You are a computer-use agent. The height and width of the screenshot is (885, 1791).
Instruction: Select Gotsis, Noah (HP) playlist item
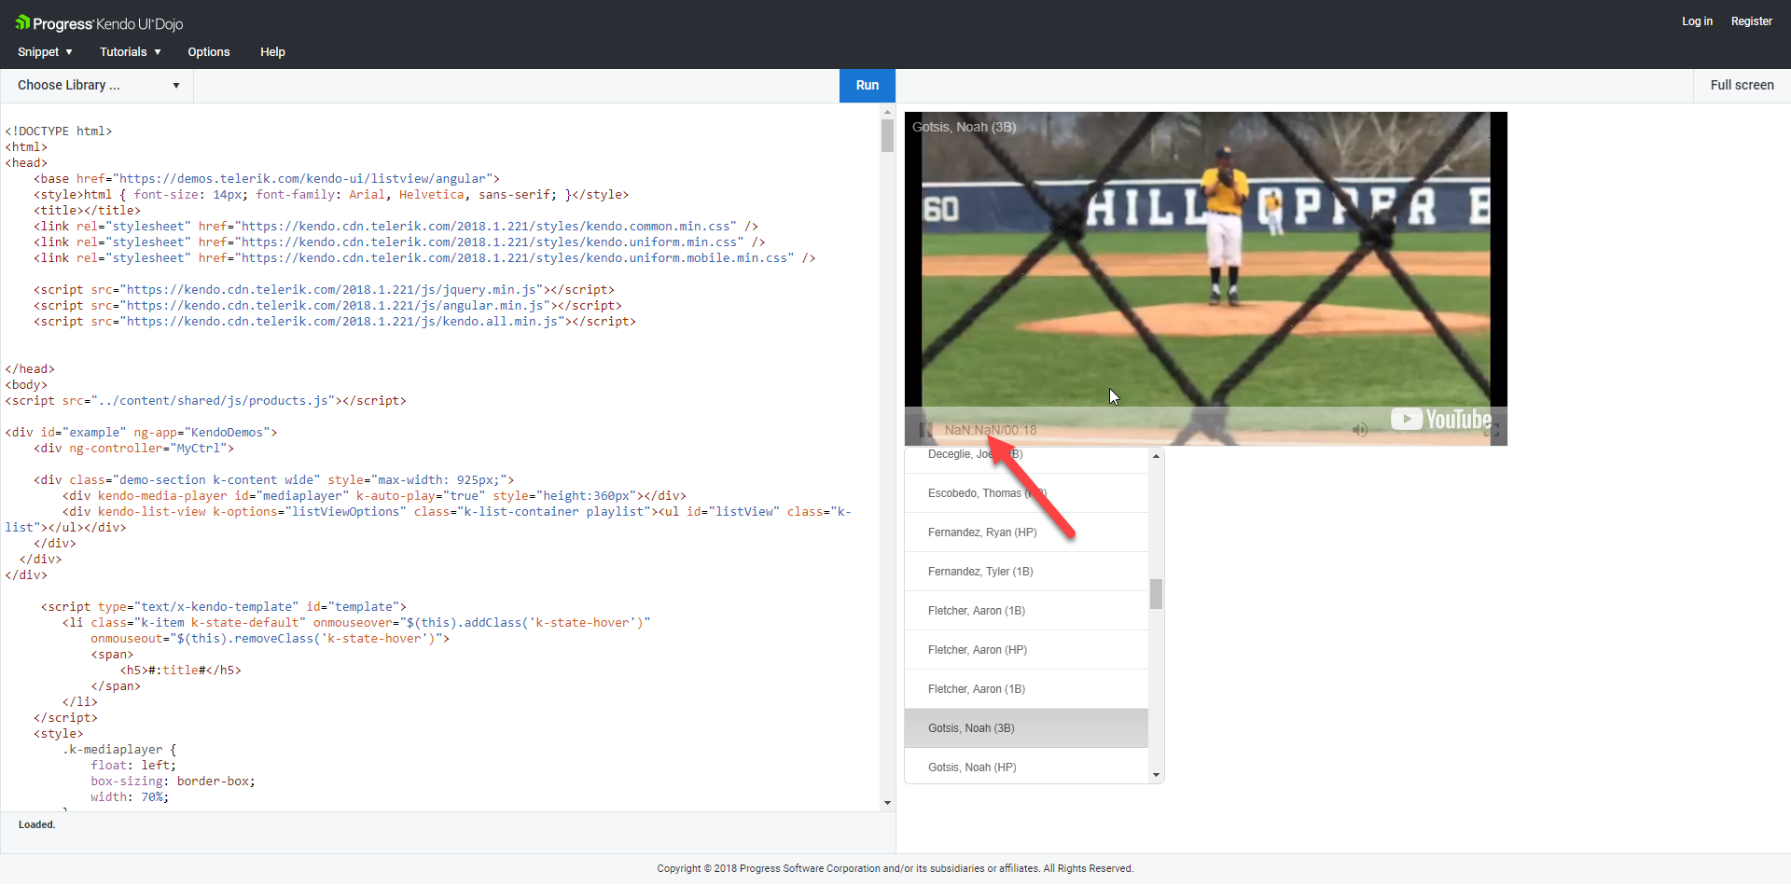[1026, 767]
